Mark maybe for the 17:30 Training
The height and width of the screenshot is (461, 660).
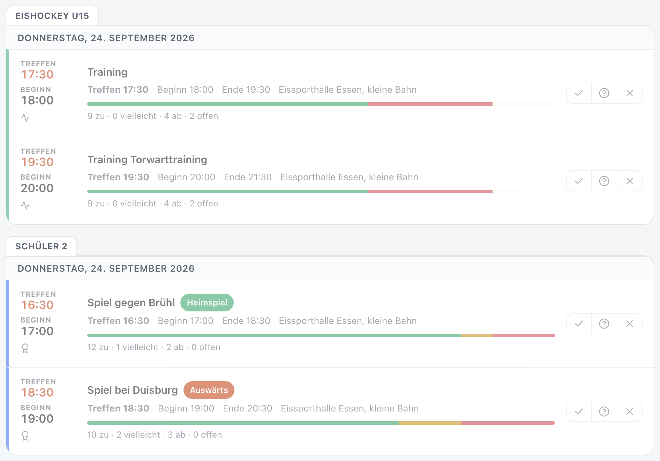click(604, 93)
